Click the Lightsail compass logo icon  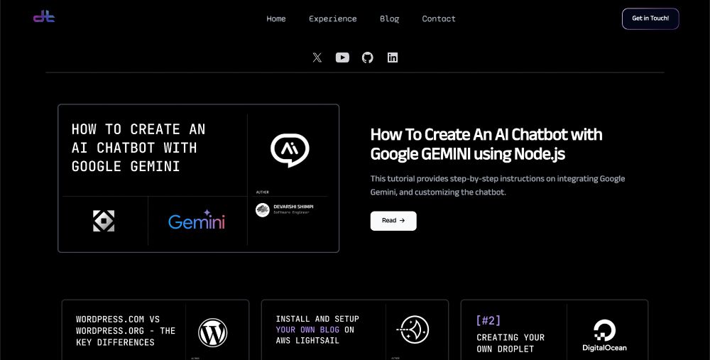(413, 329)
